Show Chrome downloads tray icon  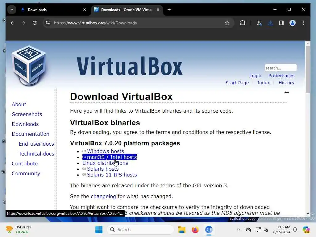[x=270, y=23]
